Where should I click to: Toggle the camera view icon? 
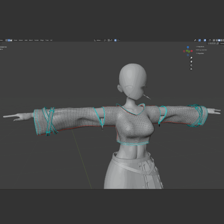click(x=191, y=65)
